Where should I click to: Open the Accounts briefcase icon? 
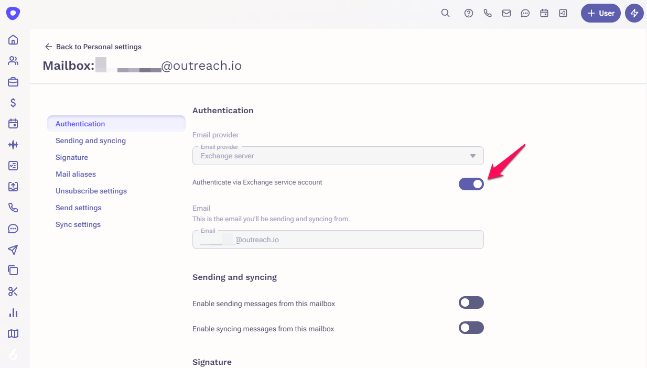[13, 82]
